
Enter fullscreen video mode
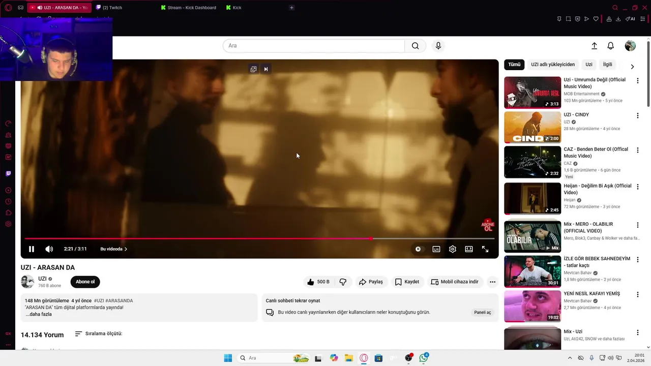click(485, 249)
